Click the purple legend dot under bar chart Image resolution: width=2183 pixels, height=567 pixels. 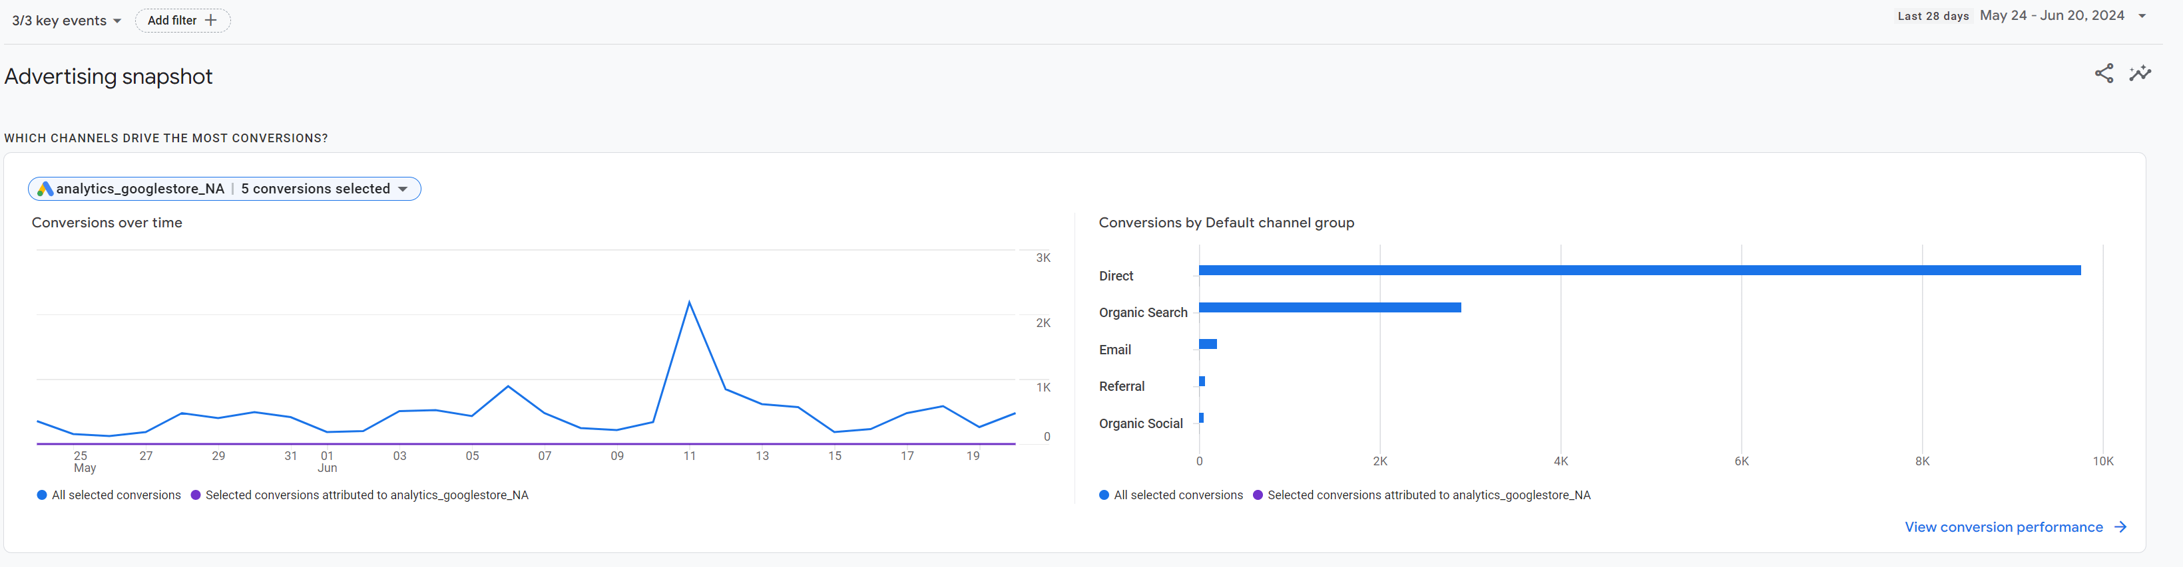(x=1258, y=495)
